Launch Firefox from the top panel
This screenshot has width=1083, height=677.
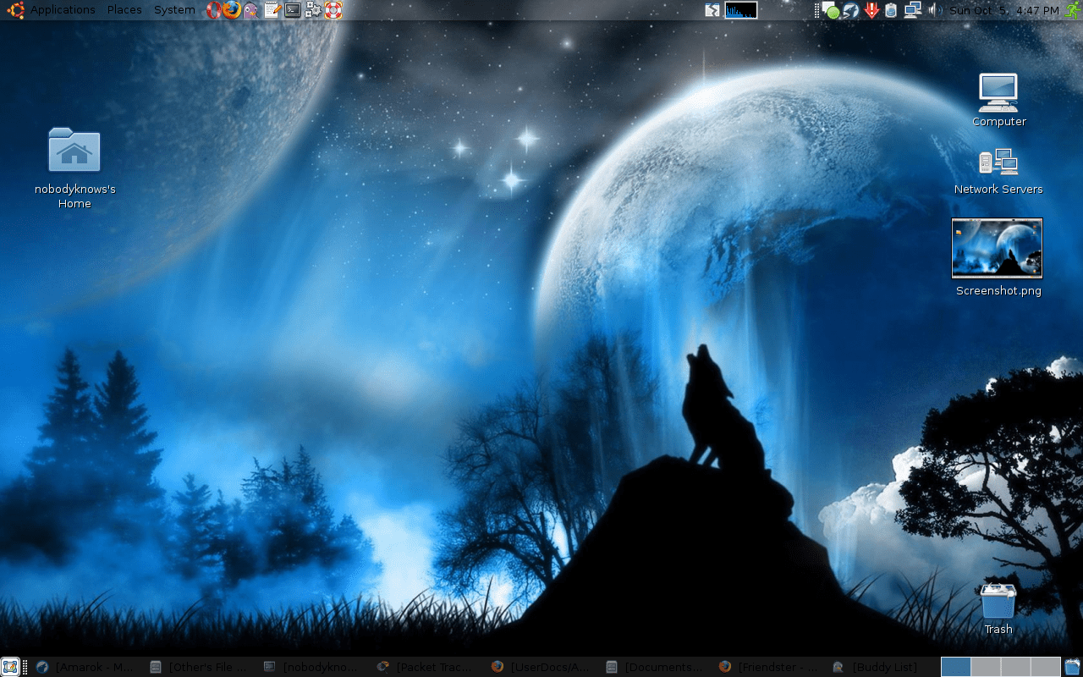click(x=232, y=10)
